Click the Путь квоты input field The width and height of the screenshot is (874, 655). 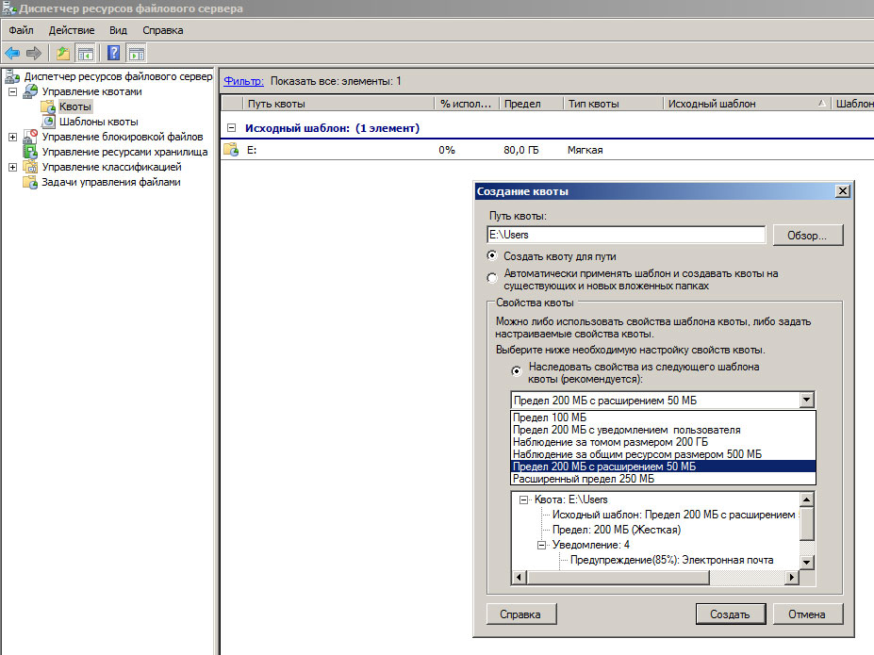[625, 235]
